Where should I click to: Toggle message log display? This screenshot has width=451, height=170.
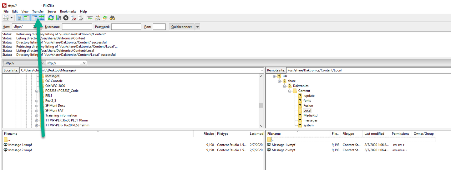point(19,18)
